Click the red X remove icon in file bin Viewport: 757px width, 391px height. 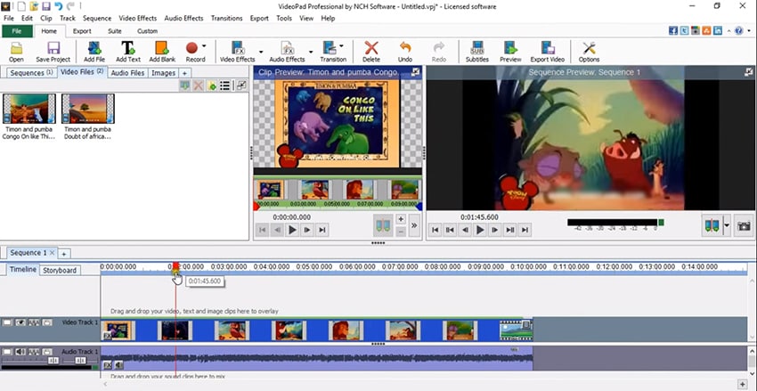click(x=198, y=86)
